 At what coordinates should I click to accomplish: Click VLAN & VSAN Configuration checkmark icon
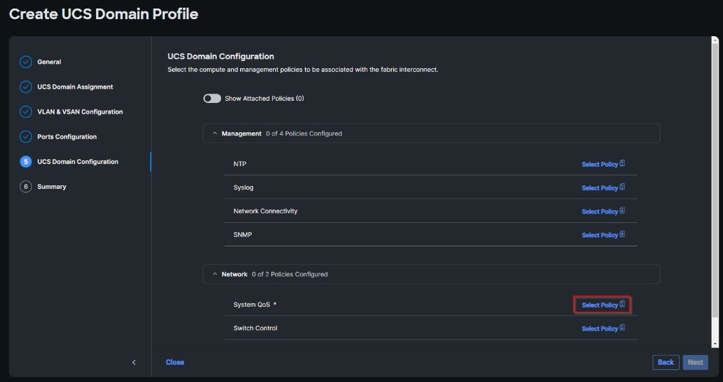(26, 111)
